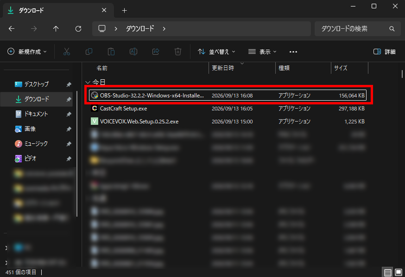Image resolution: width=405 pixels, height=277 pixels.
Task: Click date 2026/09/13 15:00
Action: pyautogui.click(x=232, y=121)
